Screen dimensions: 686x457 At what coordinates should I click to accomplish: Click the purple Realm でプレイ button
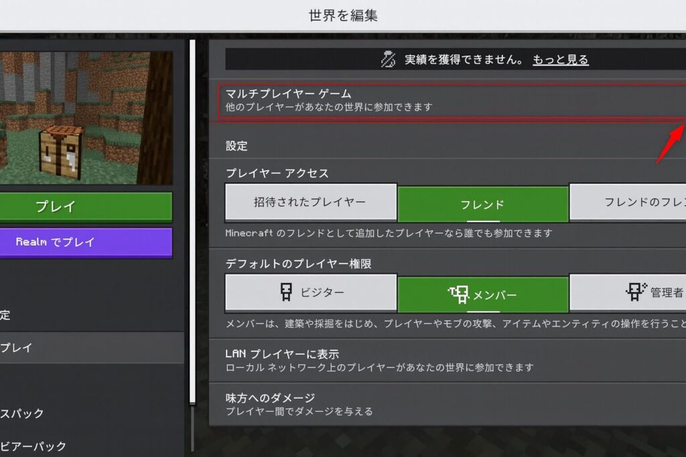tap(86, 242)
